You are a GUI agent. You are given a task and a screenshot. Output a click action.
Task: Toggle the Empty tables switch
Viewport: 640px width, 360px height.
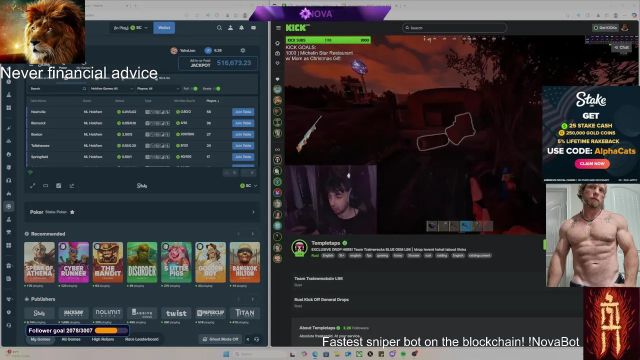click(217, 89)
